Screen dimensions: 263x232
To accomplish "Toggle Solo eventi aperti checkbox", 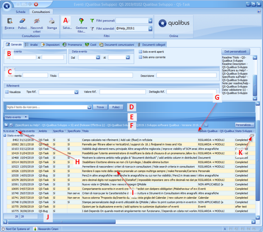I will point(140,52).
